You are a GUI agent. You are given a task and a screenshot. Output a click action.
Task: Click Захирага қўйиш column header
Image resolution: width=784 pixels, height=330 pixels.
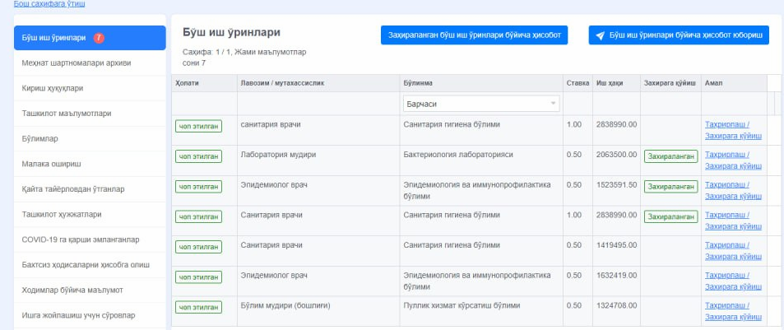coord(670,83)
